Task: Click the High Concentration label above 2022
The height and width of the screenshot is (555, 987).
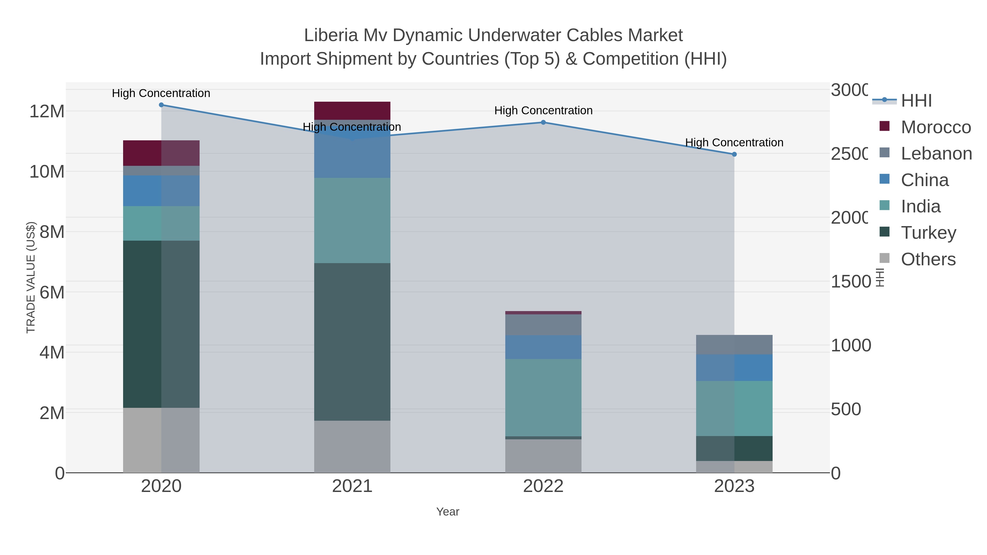Action: pos(543,110)
